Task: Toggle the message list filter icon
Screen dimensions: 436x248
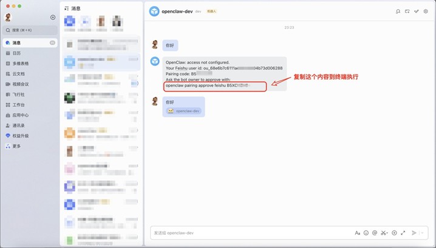Action: (67, 8)
